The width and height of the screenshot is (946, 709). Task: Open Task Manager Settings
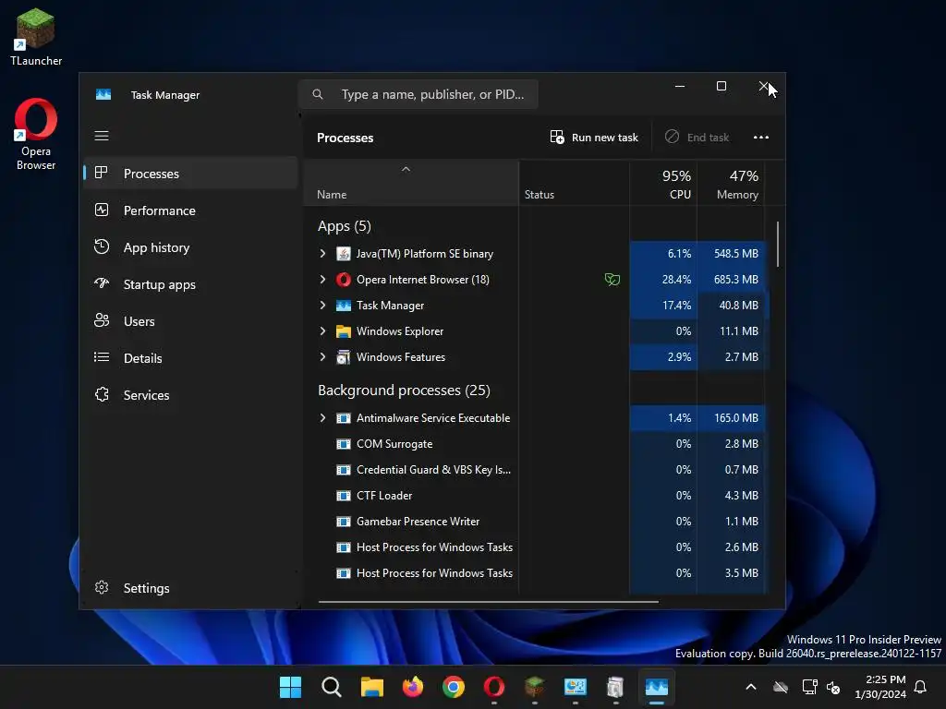pyautogui.click(x=190, y=588)
